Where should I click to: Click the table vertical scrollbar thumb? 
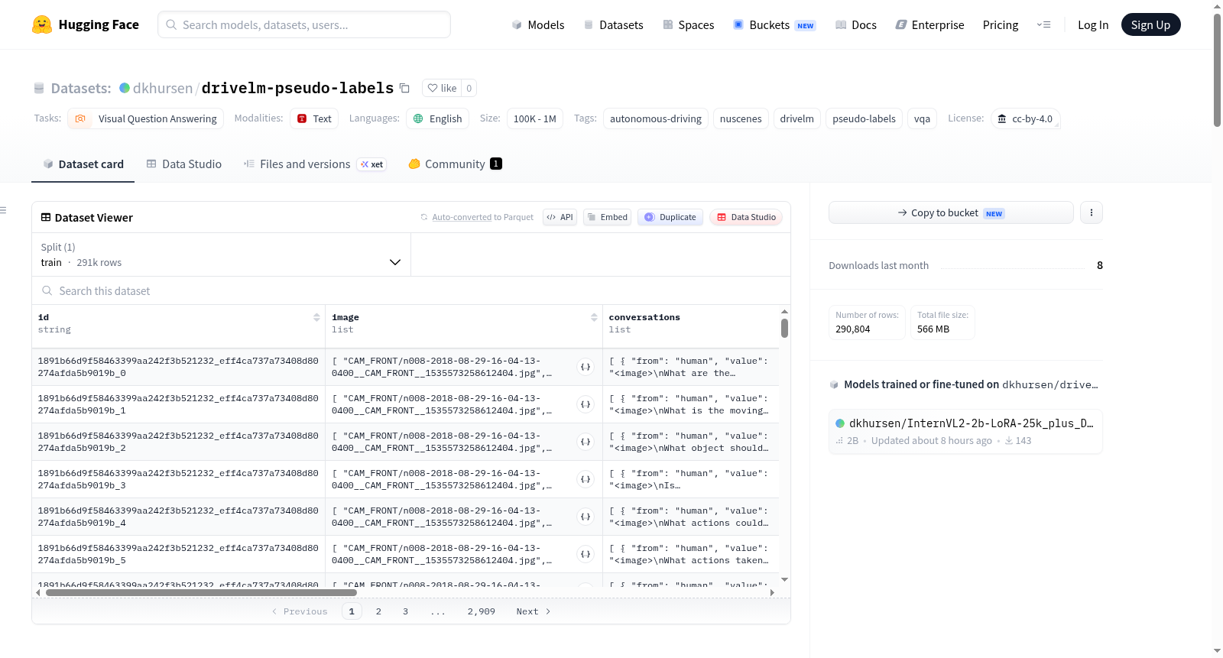[x=784, y=328]
